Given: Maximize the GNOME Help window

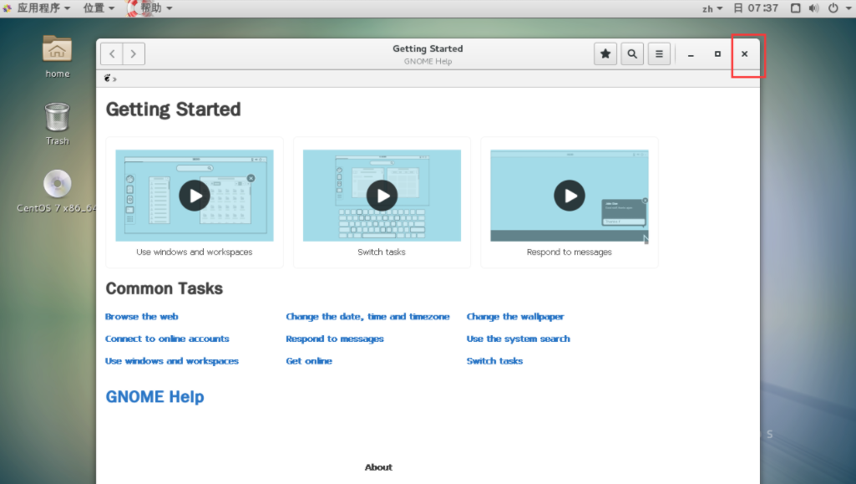Looking at the screenshot, I should [x=717, y=54].
